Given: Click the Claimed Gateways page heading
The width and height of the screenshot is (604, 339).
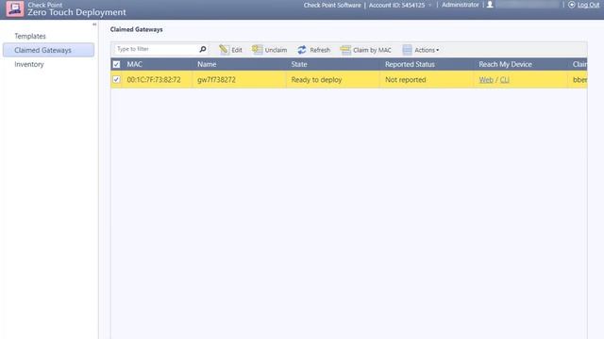Looking at the screenshot, I should point(136,29).
